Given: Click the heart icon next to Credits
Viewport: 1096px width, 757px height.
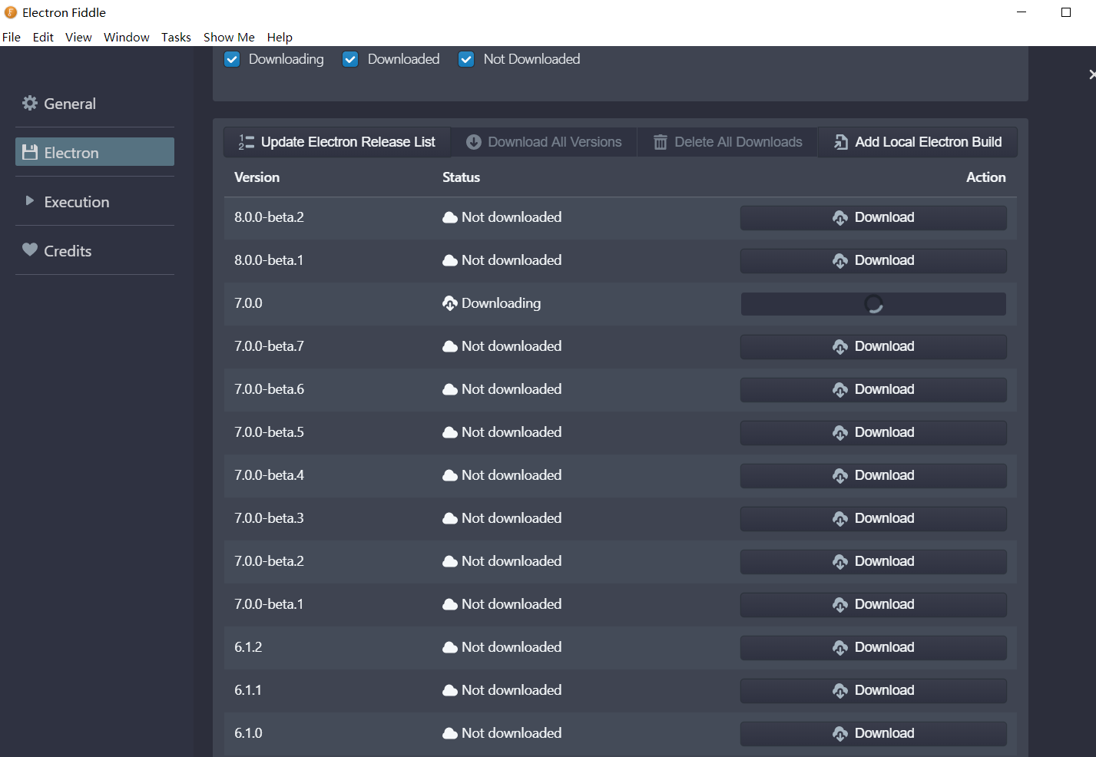Looking at the screenshot, I should pos(29,250).
